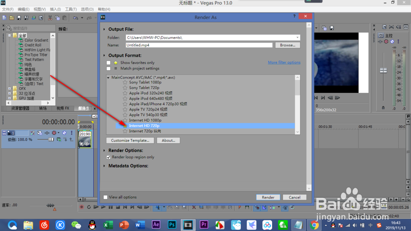Click the preview window previous frame button
Viewport: 411px width, 231px height.
pos(330,98)
